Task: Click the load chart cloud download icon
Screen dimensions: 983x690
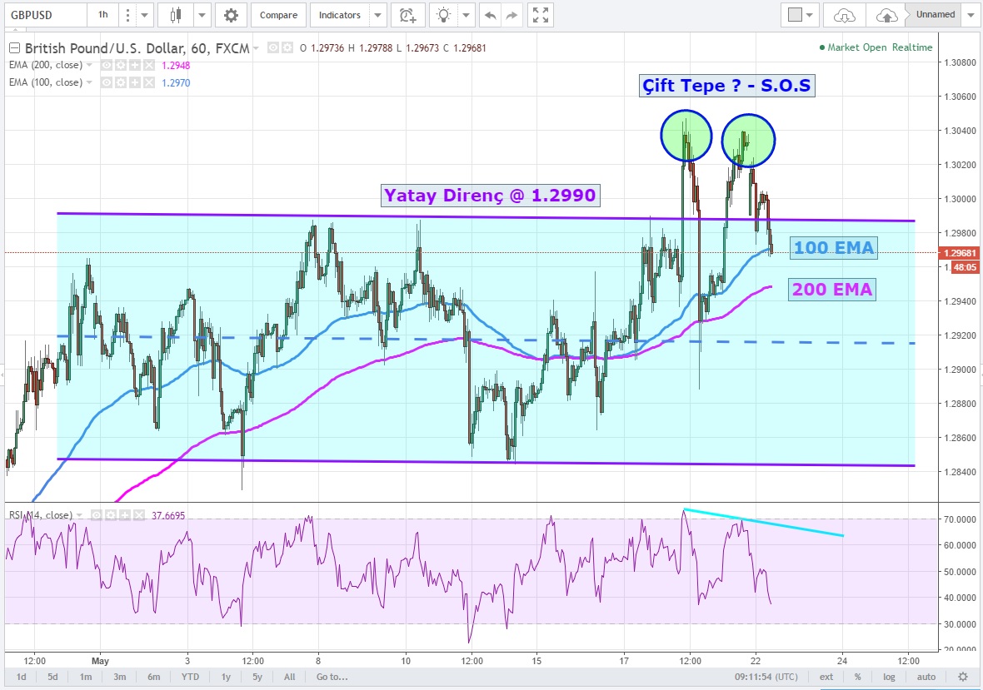Action: point(845,15)
